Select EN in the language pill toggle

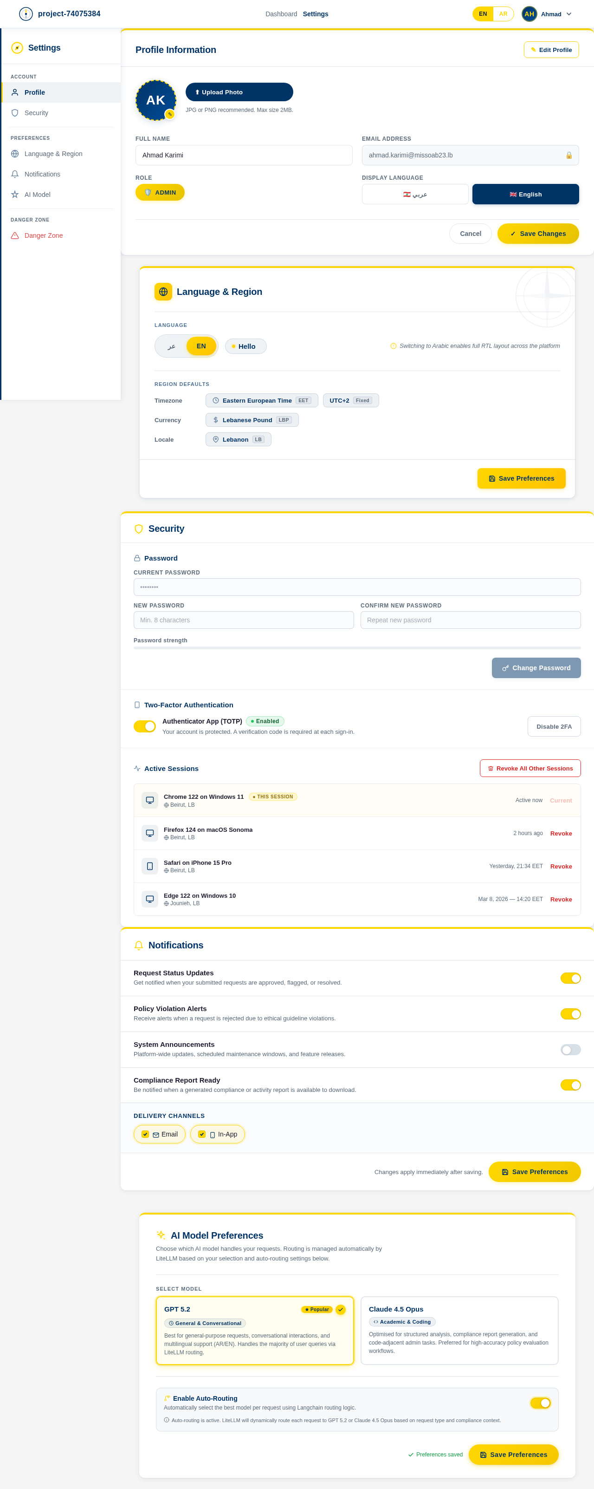201,346
